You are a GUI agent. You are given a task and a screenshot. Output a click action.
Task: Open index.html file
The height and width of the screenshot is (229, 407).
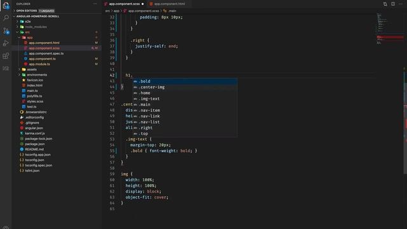tap(34, 85)
